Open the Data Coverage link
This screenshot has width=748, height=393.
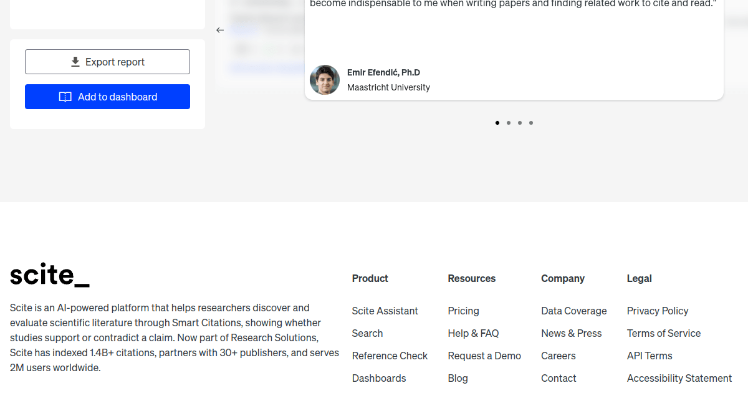pos(573,311)
